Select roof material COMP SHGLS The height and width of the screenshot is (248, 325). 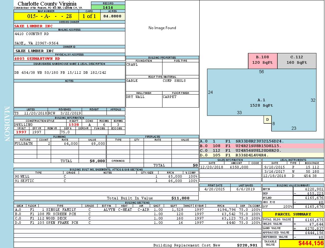(x=174, y=81)
